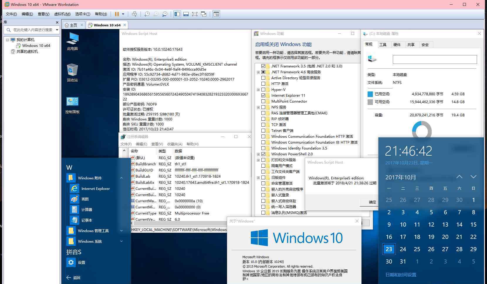The image size is (487, 284).
Task: Select October 31 in the calendar
Action: [x=403, y=261]
